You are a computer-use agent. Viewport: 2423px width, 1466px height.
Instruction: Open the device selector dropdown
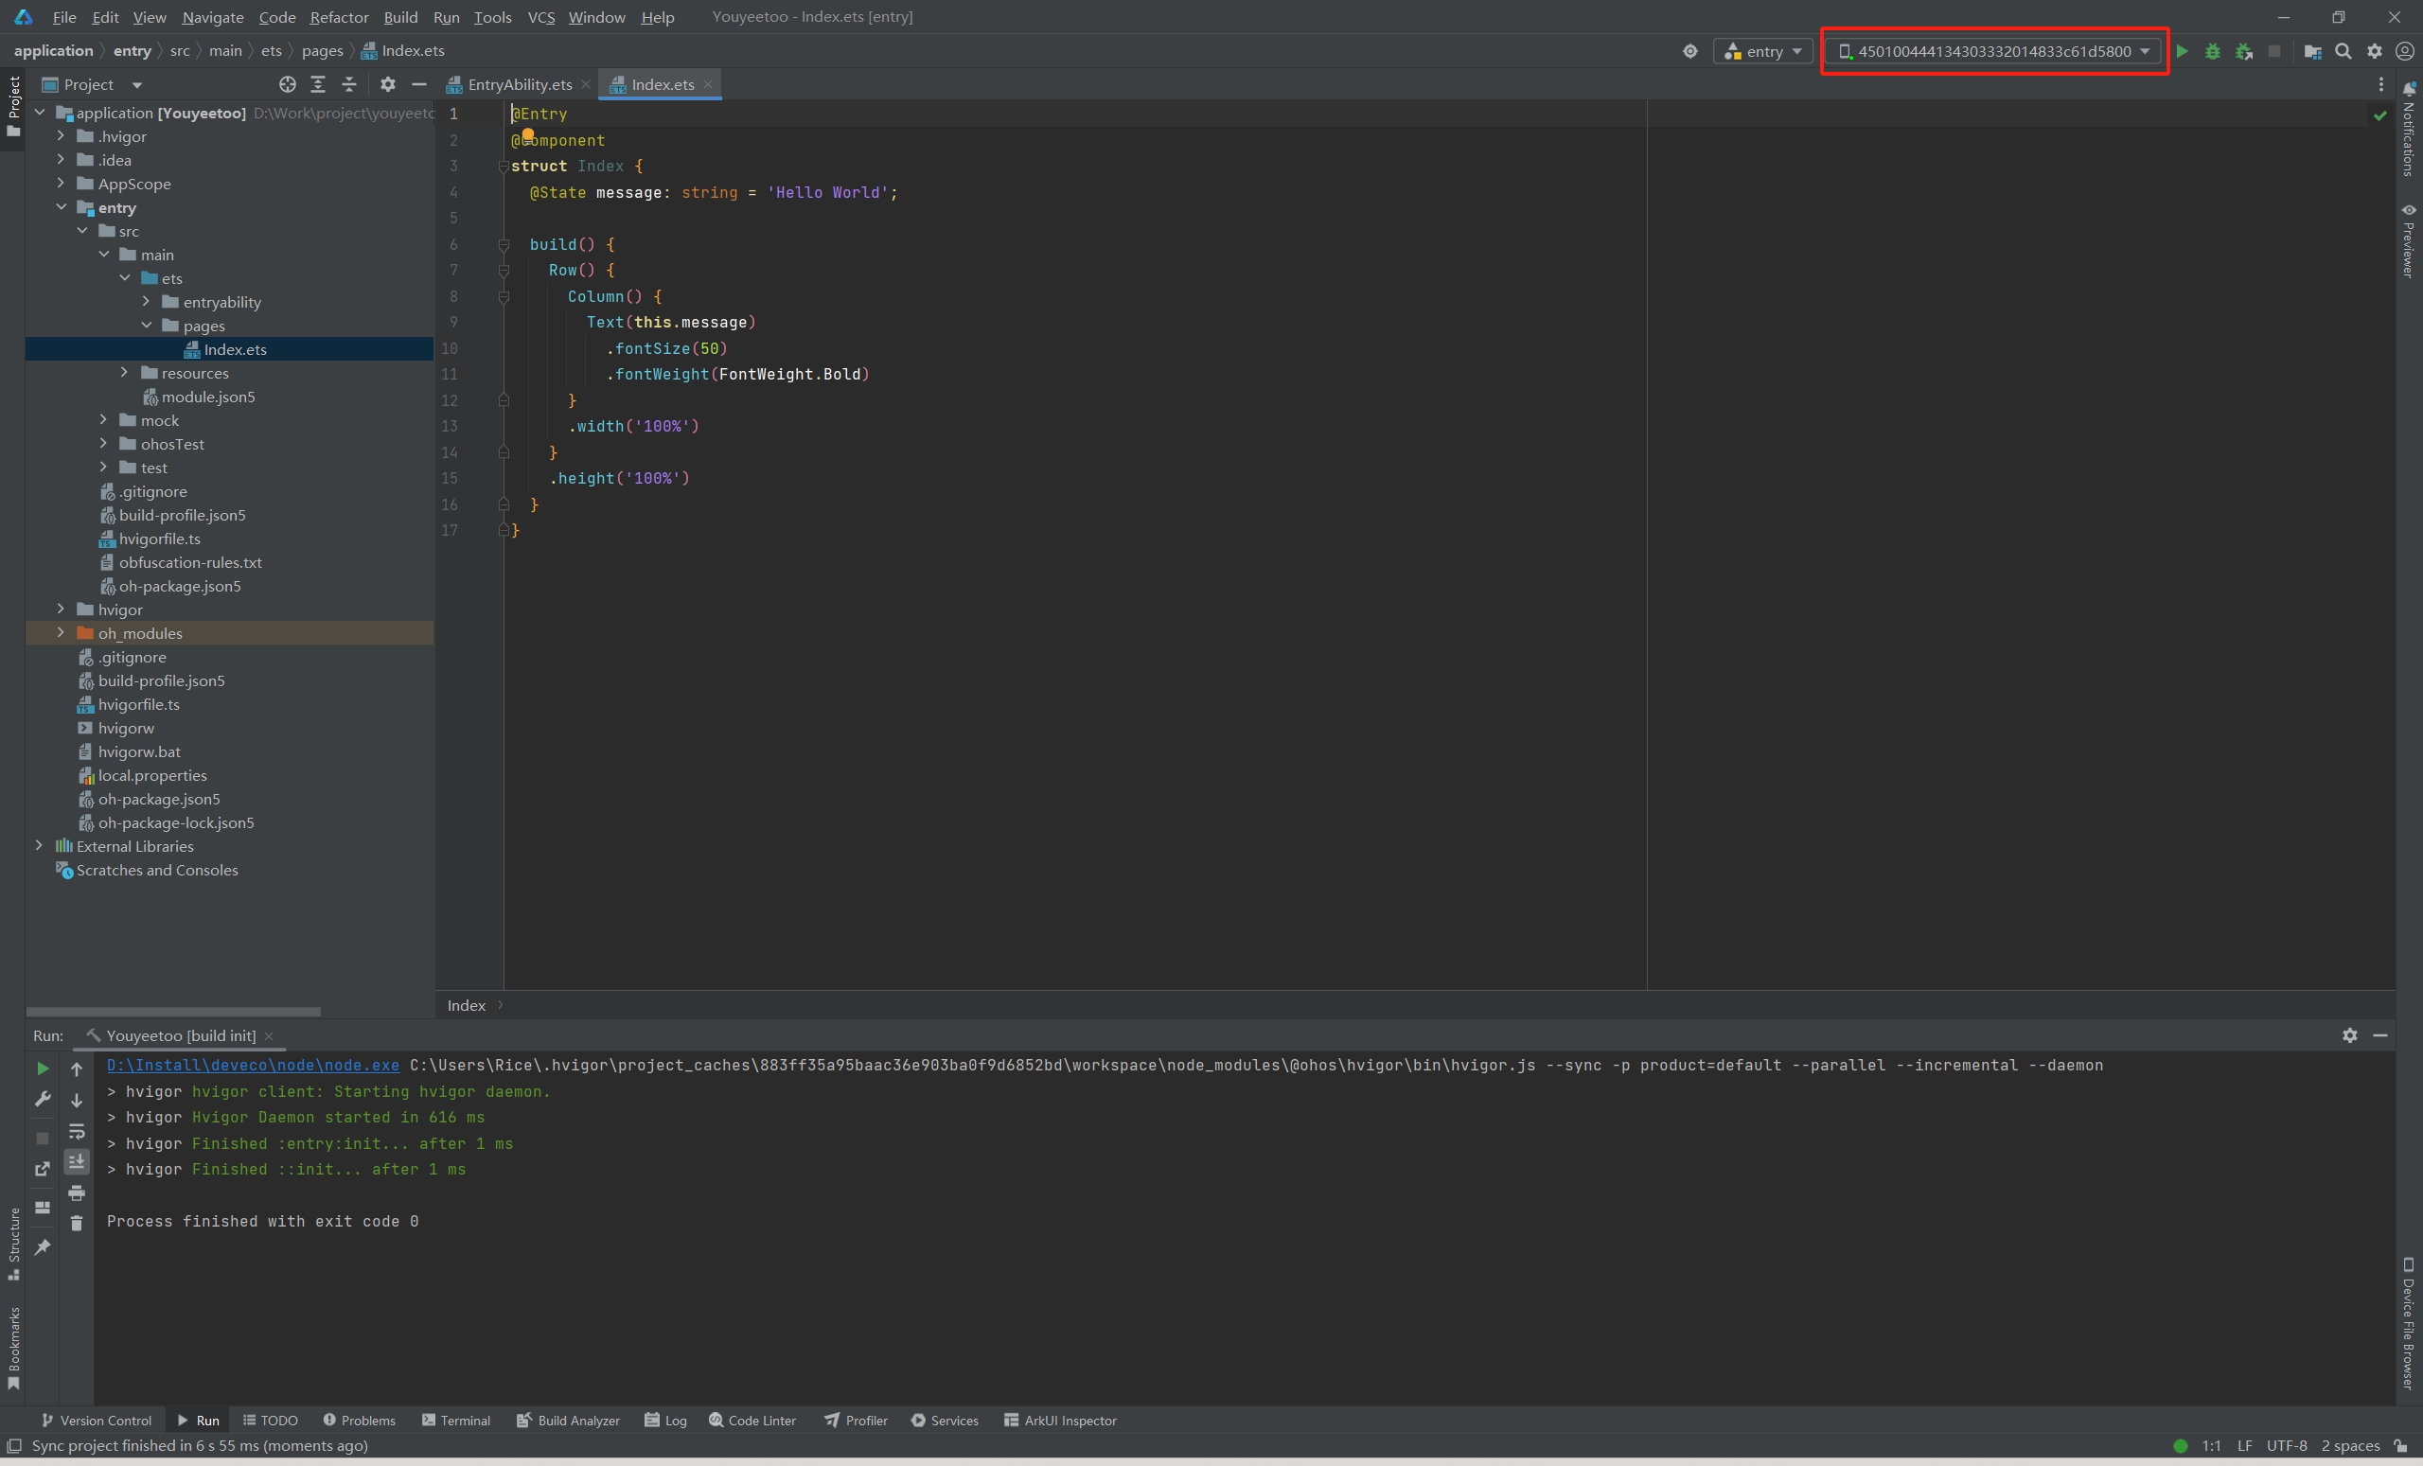[1993, 51]
